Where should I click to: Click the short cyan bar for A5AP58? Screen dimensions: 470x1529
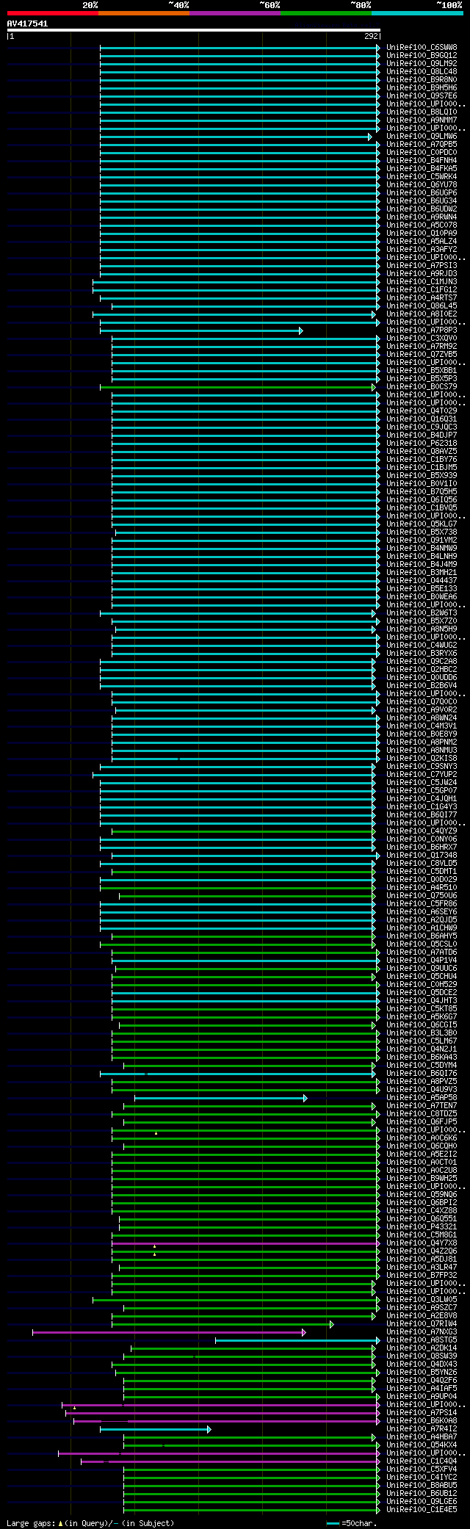point(220,1098)
